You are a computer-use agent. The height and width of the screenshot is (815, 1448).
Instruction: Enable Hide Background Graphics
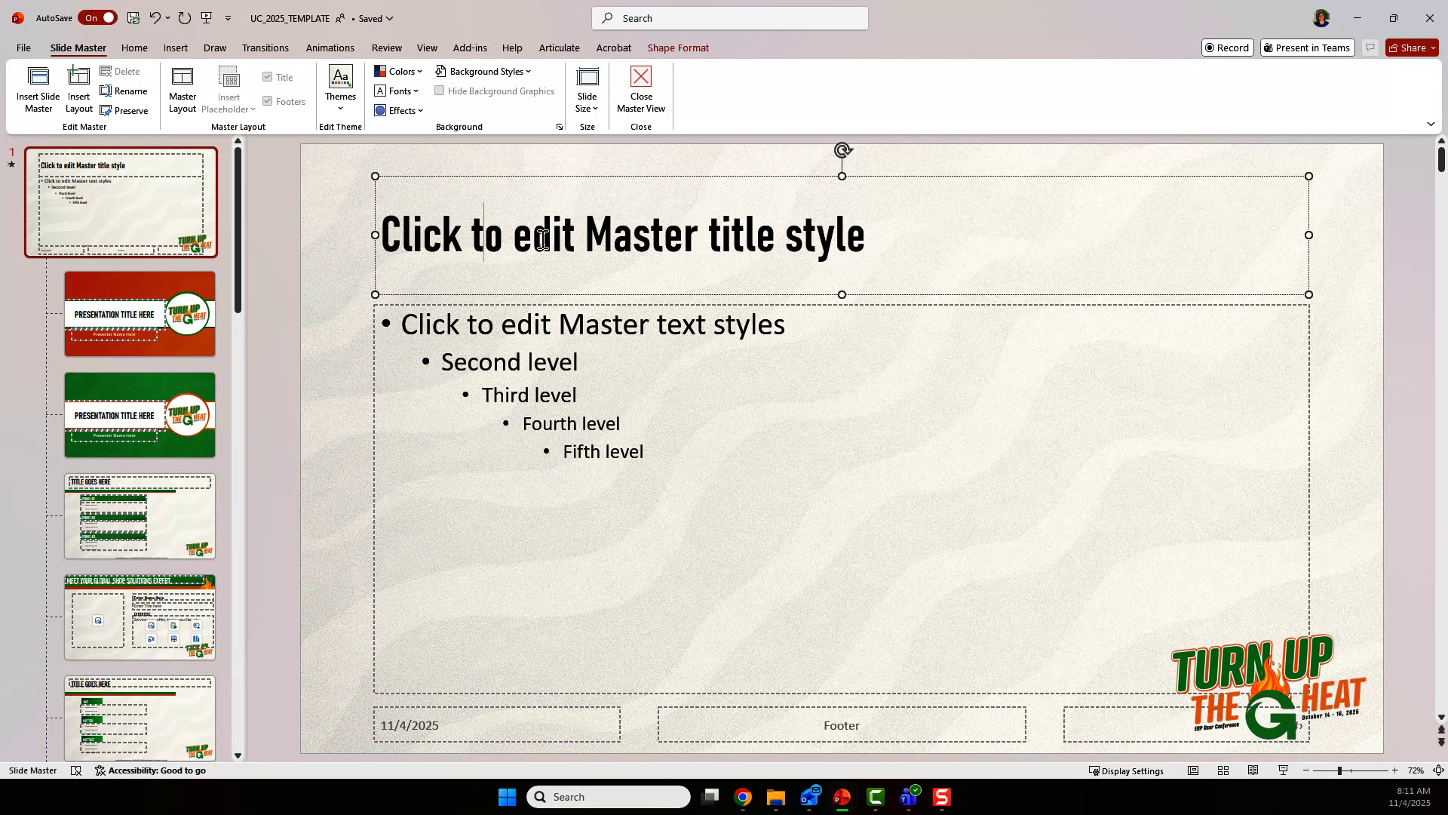pos(440,91)
